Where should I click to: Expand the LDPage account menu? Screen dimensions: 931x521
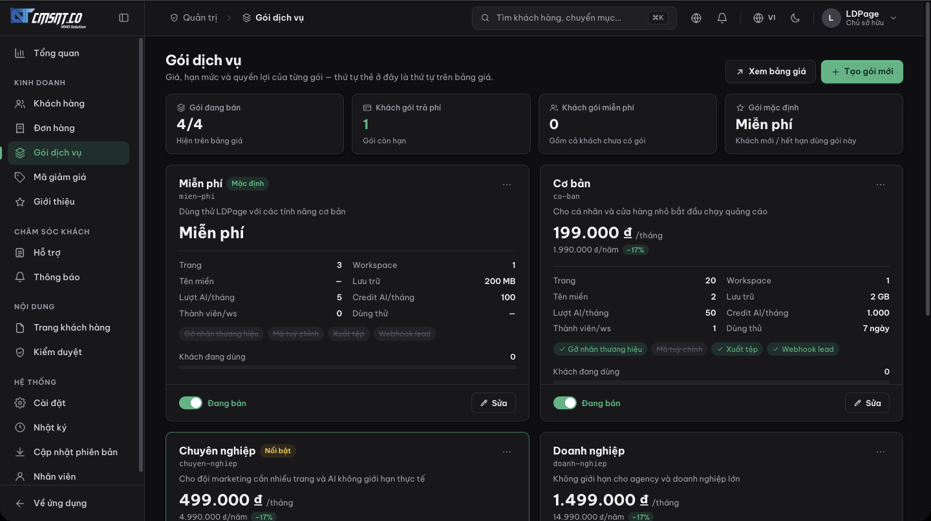[859, 18]
